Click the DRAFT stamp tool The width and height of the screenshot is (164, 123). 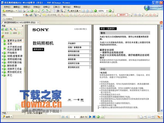[x=122, y=15]
